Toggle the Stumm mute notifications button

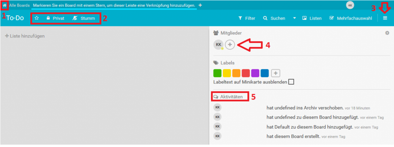tap(83, 18)
